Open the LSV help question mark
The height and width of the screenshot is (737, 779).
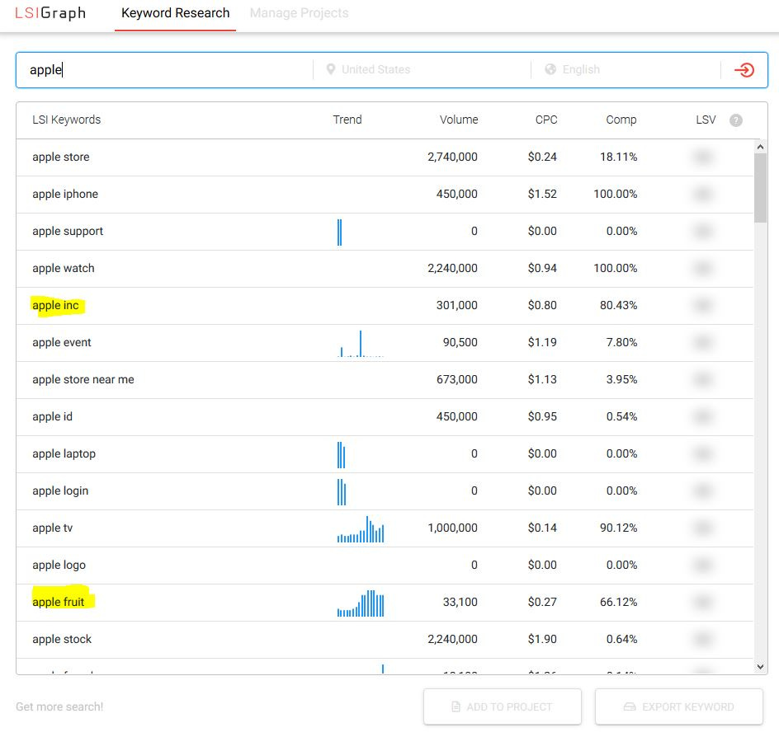click(x=736, y=120)
